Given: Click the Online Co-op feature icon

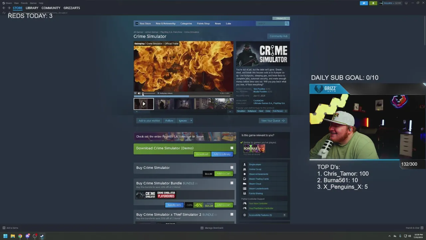Looking at the screenshot, I should 245,169.
